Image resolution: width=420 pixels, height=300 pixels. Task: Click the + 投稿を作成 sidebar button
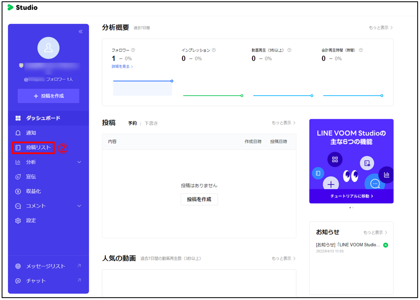(49, 96)
